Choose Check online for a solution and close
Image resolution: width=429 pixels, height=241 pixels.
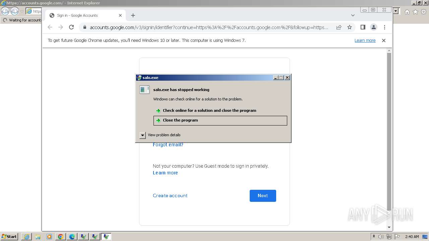pyautogui.click(x=220, y=110)
